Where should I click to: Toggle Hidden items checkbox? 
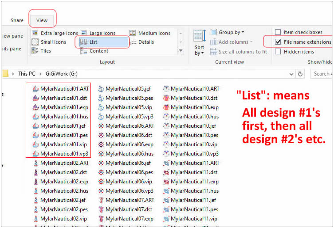[x=278, y=52]
